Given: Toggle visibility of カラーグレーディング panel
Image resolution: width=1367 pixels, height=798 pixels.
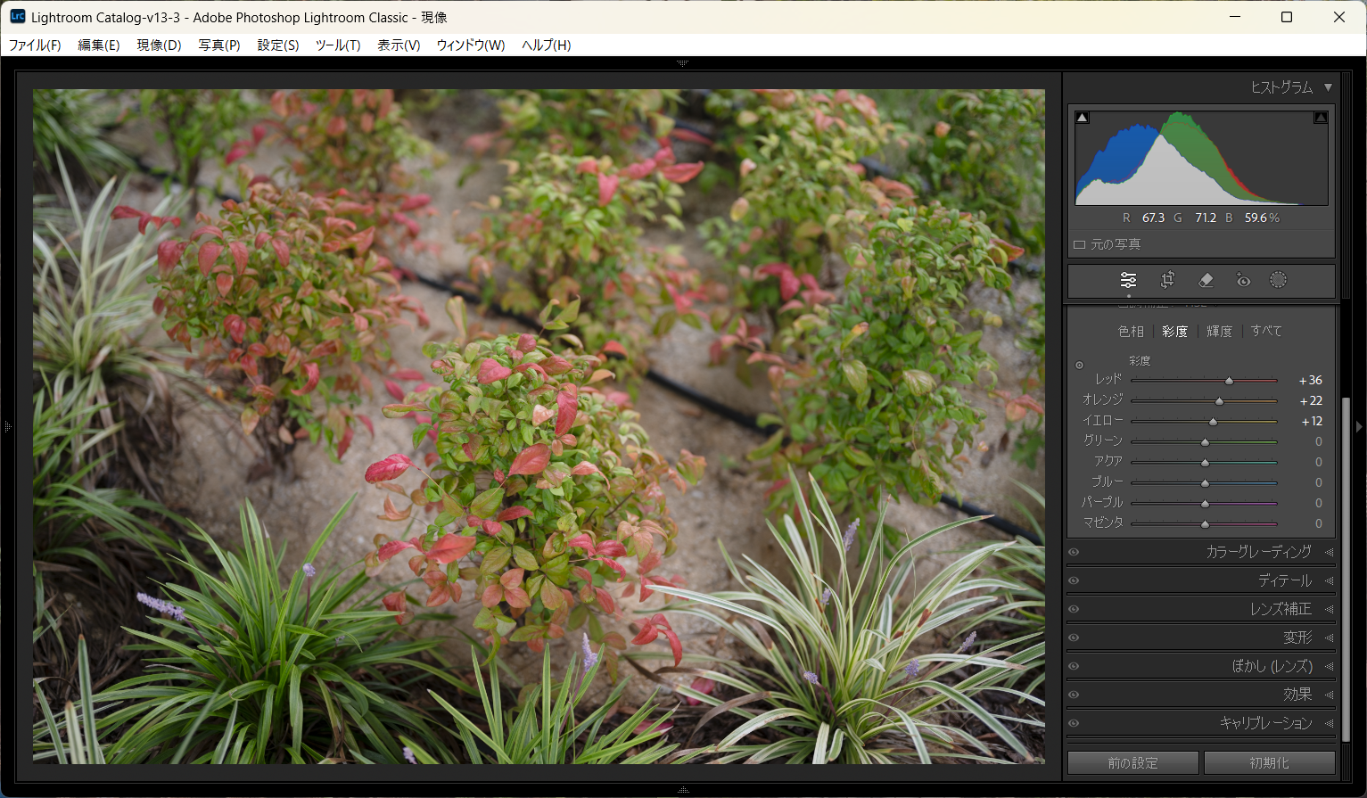Looking at the screenshot, I should pos(1074,552).
